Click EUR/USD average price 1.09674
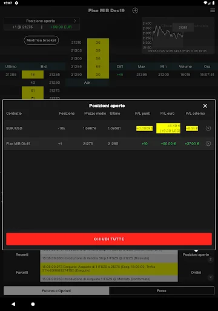This screenshot has width=218, height=311. click(x=89, y=128)
